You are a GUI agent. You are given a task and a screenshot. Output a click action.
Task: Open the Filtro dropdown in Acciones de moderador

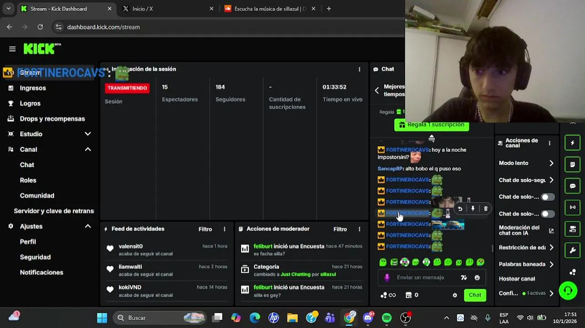tap(340, 229)
